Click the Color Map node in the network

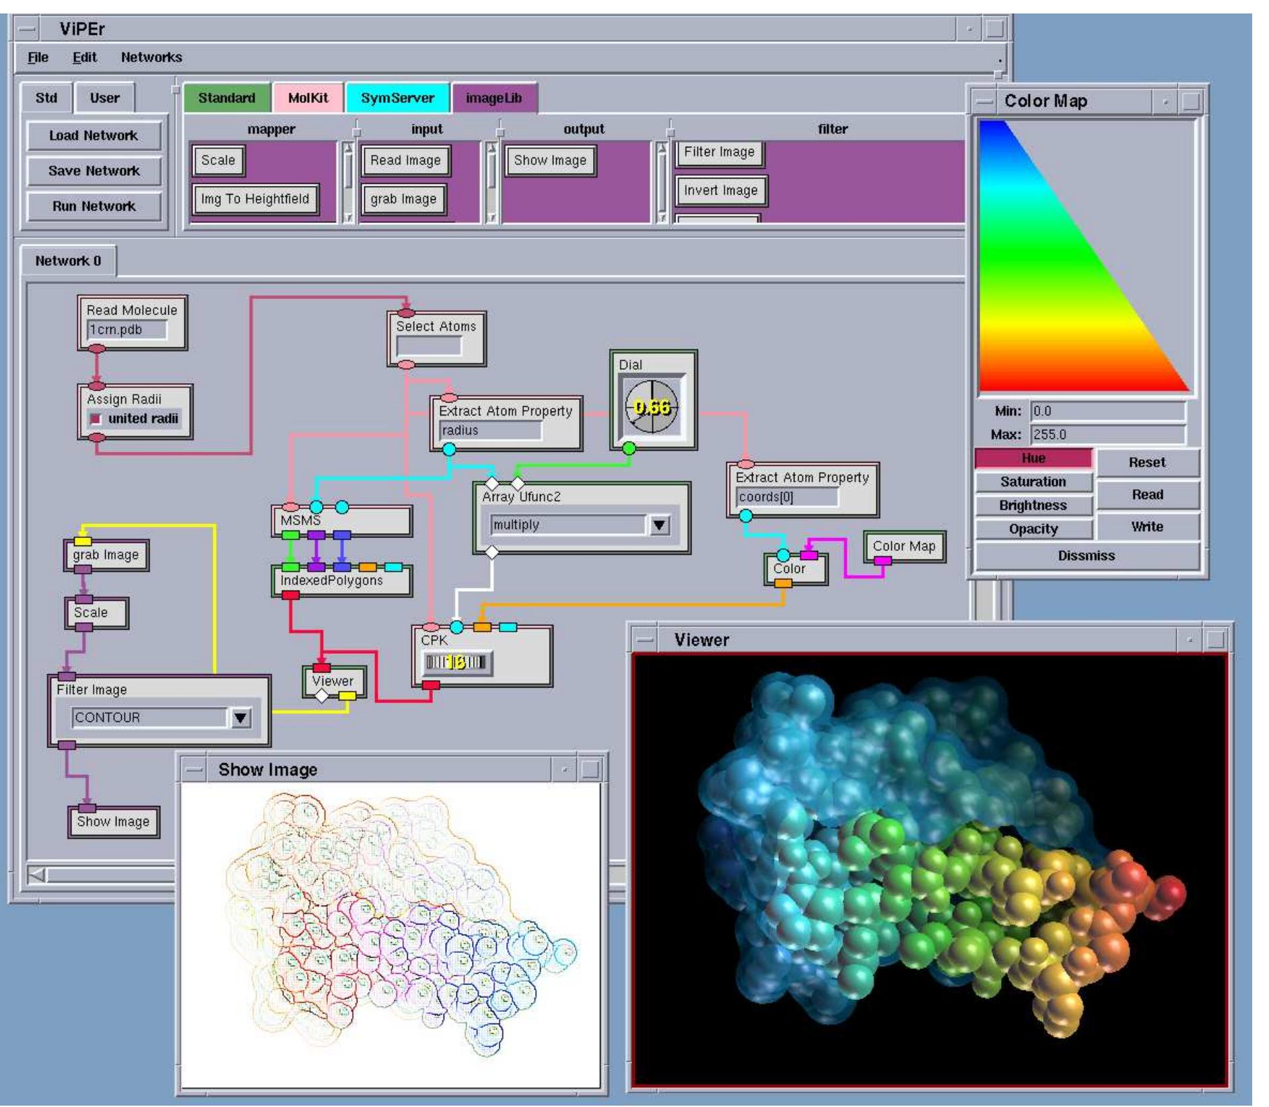pyautogui.click(x=904, y=547)
